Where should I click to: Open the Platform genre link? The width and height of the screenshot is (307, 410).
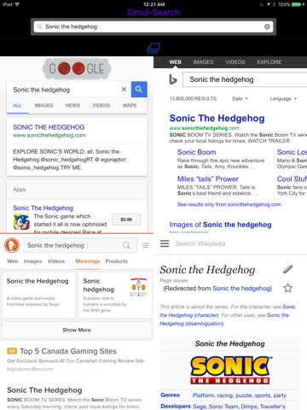(x=203, y=395)
